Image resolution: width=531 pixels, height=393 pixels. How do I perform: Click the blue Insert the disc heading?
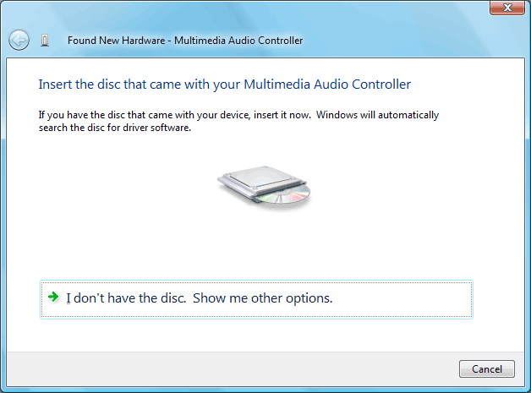225,85
